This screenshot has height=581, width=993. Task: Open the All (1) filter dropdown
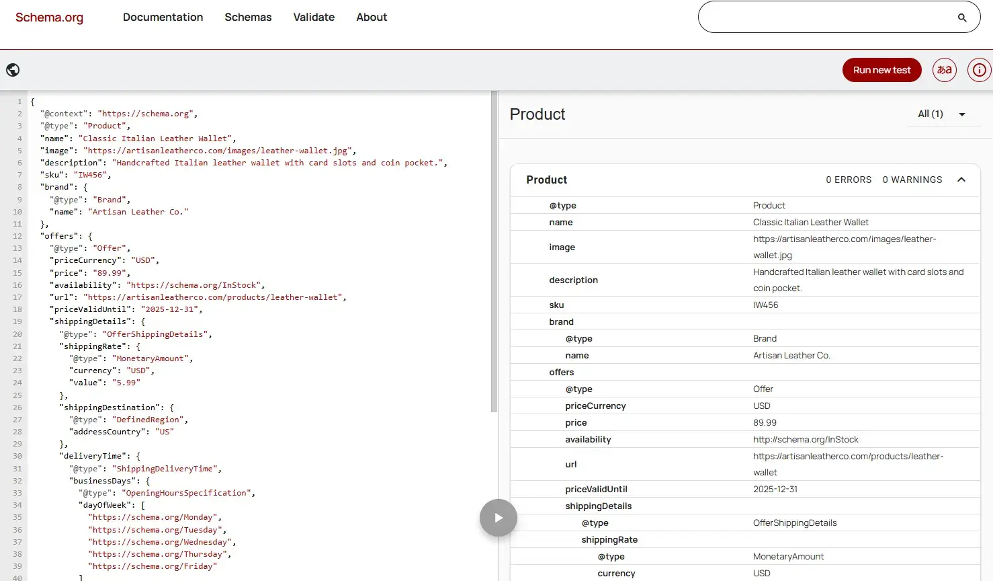[941, 114]
